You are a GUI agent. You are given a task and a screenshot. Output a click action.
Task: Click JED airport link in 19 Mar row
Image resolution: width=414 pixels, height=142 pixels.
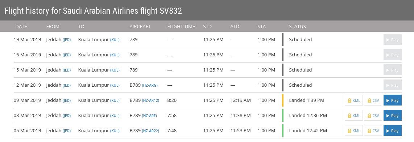pyautogui.click(x=67, y=40)
